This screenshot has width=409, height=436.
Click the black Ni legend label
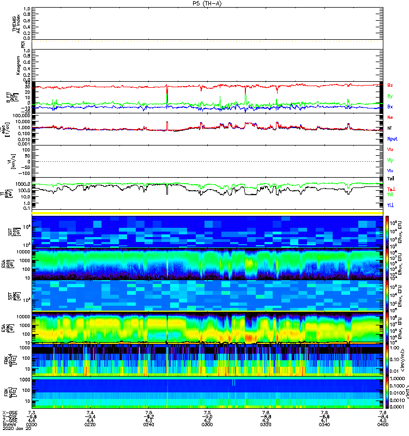[x=389, y=128]
